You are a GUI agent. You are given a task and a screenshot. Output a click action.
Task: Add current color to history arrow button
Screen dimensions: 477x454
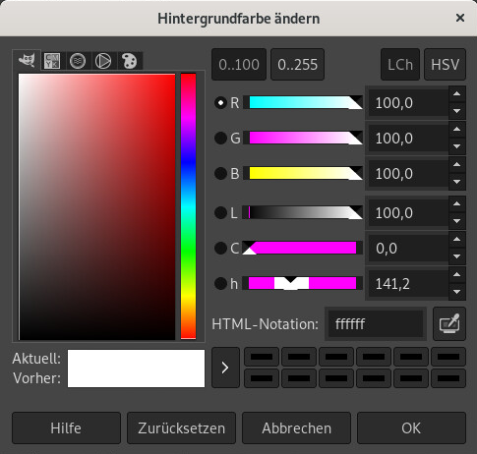click(225, 368)
